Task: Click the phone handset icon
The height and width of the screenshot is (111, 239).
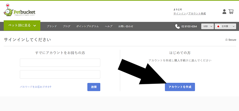Action: coord(177,26)
